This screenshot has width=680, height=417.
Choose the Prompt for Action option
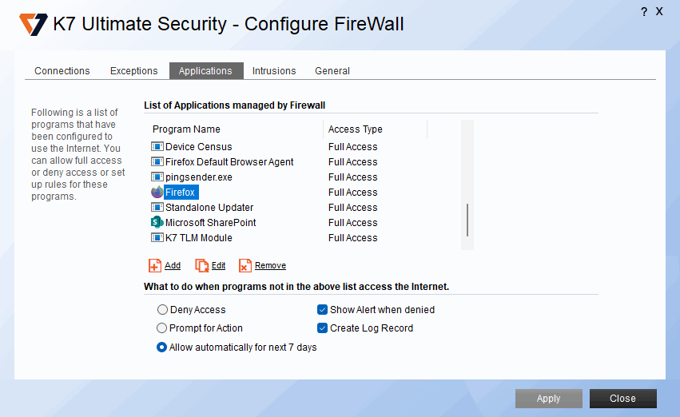tap(163, 328)
